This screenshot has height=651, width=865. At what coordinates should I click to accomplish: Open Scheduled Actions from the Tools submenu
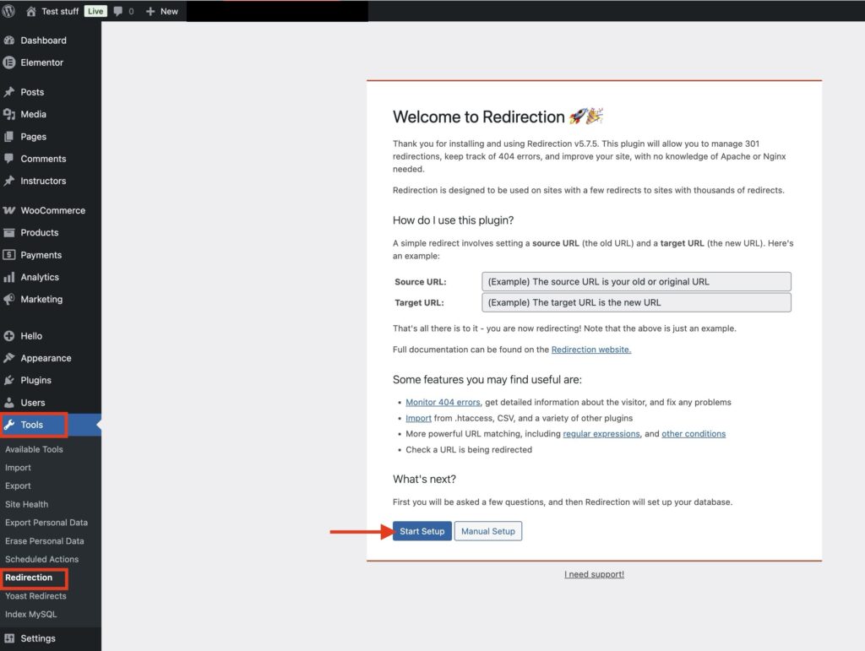pyautogui.click(x=44, y=559)
